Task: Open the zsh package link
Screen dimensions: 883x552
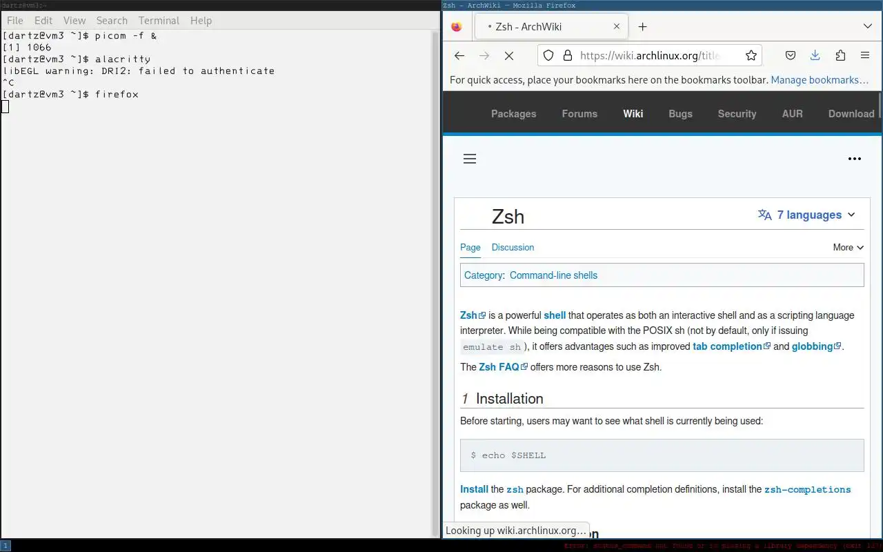Action: (515, 490)
